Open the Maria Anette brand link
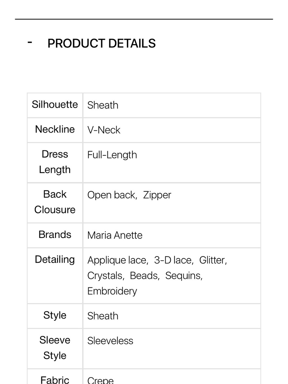The height and width of the screenshot is (384, 288). (x=115, y=235)
